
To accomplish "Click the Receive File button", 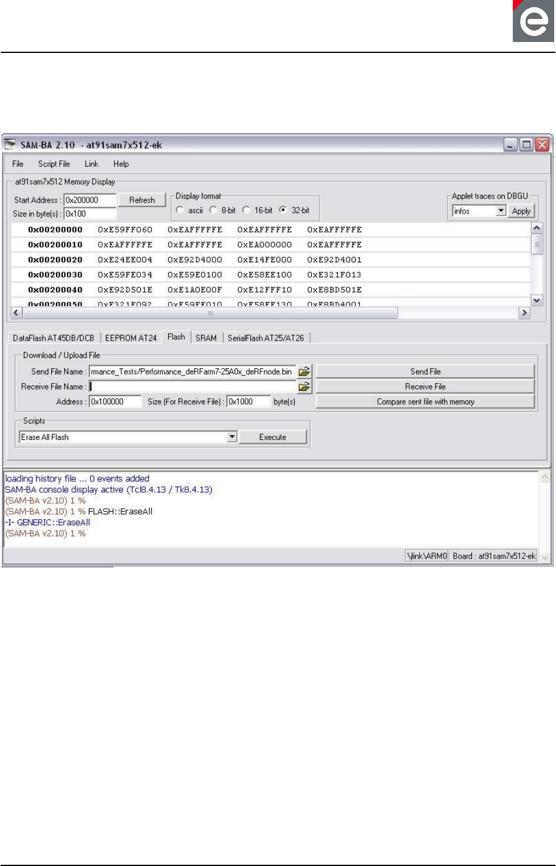I will pos(425,386).
